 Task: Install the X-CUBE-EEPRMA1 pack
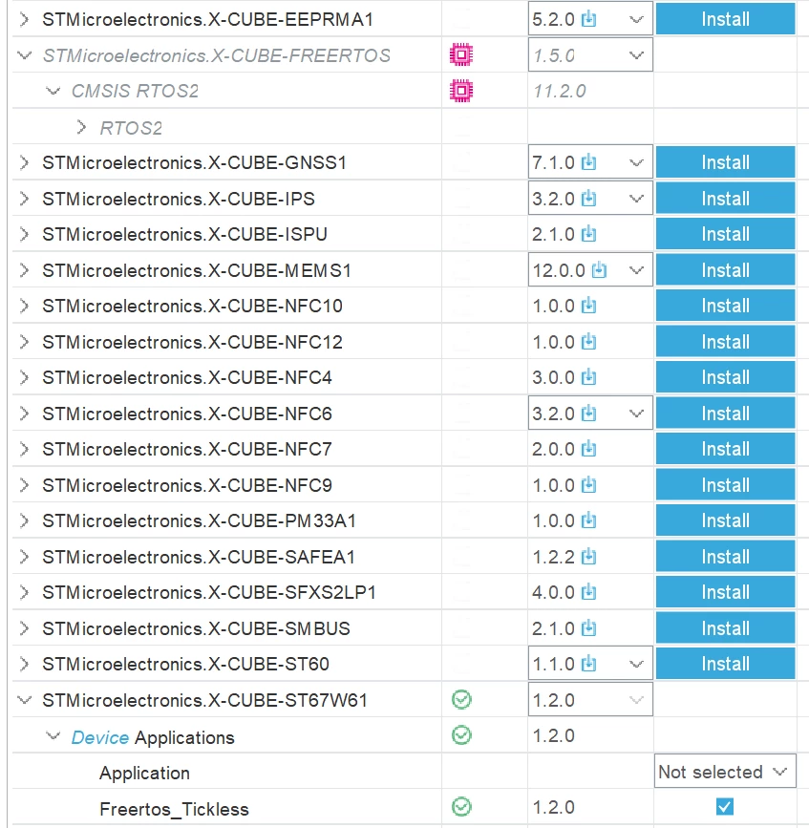[x=725, y=19]
